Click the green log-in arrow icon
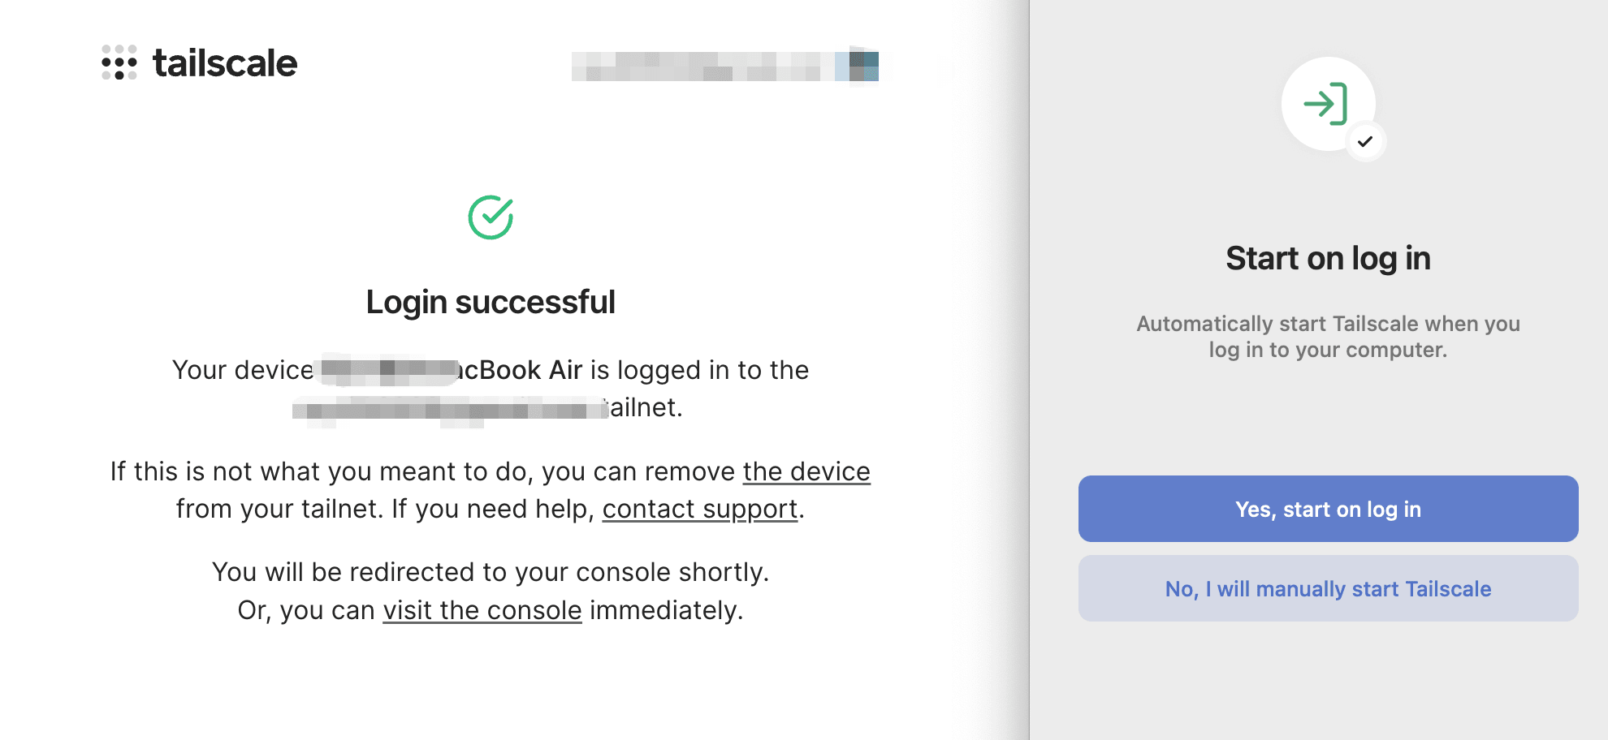Screen dimensions: 1608x740 pos(1326,104)
